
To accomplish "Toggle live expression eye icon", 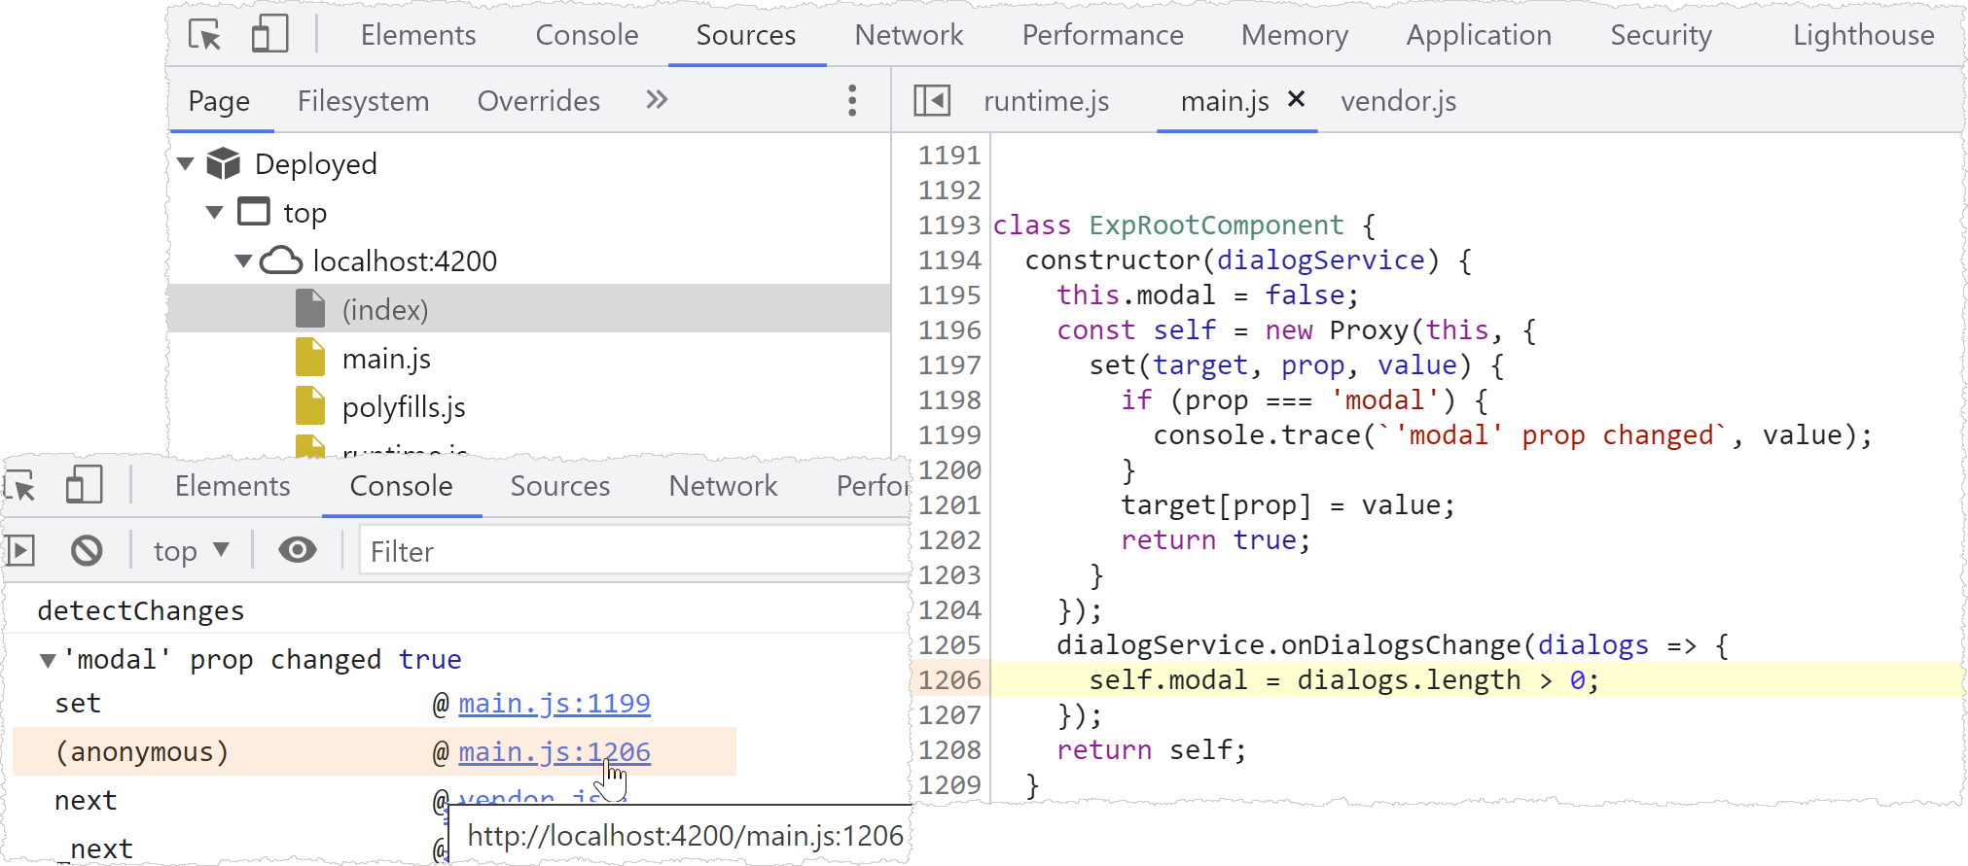I will pos(298,550).
